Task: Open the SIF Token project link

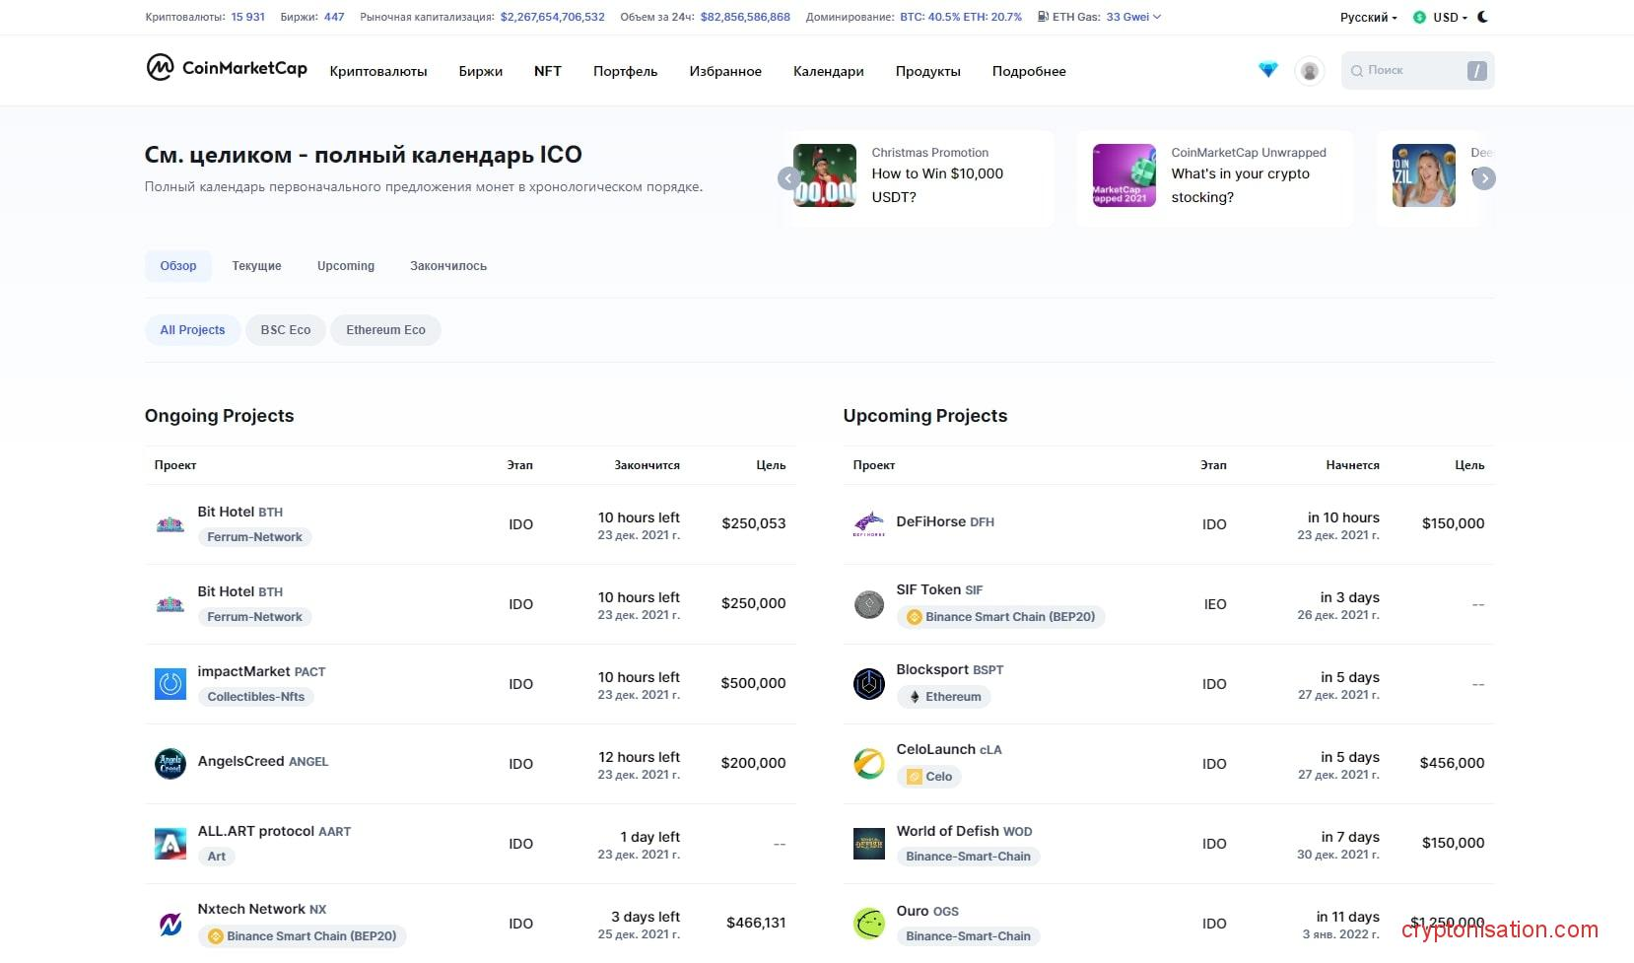Action: [x=927, y=589]
